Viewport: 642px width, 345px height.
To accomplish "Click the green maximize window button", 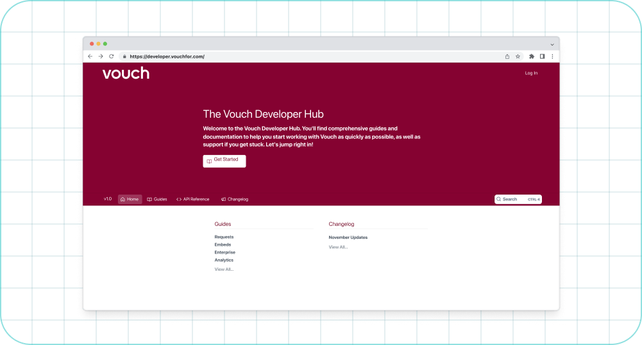I will coord(105,44).
